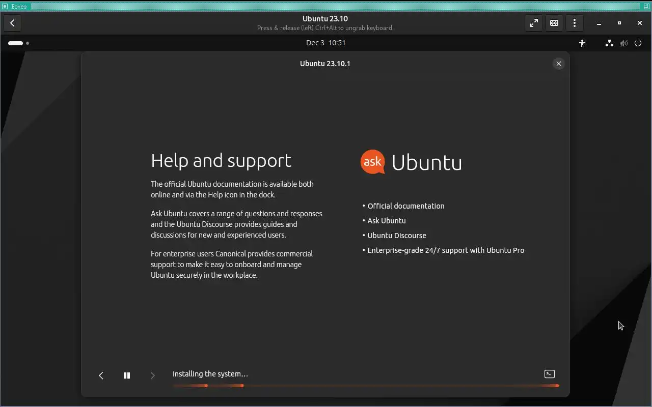Open the accessibility menu in top bar

[x=582, y=43]
